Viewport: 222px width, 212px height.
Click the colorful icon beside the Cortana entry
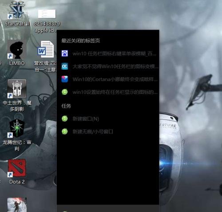pyautogui.click(x=65, y=79)
